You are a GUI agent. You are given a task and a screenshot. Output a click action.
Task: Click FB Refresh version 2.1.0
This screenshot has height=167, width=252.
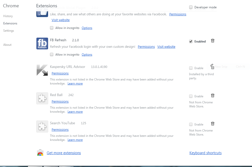[x=76, y=40]
